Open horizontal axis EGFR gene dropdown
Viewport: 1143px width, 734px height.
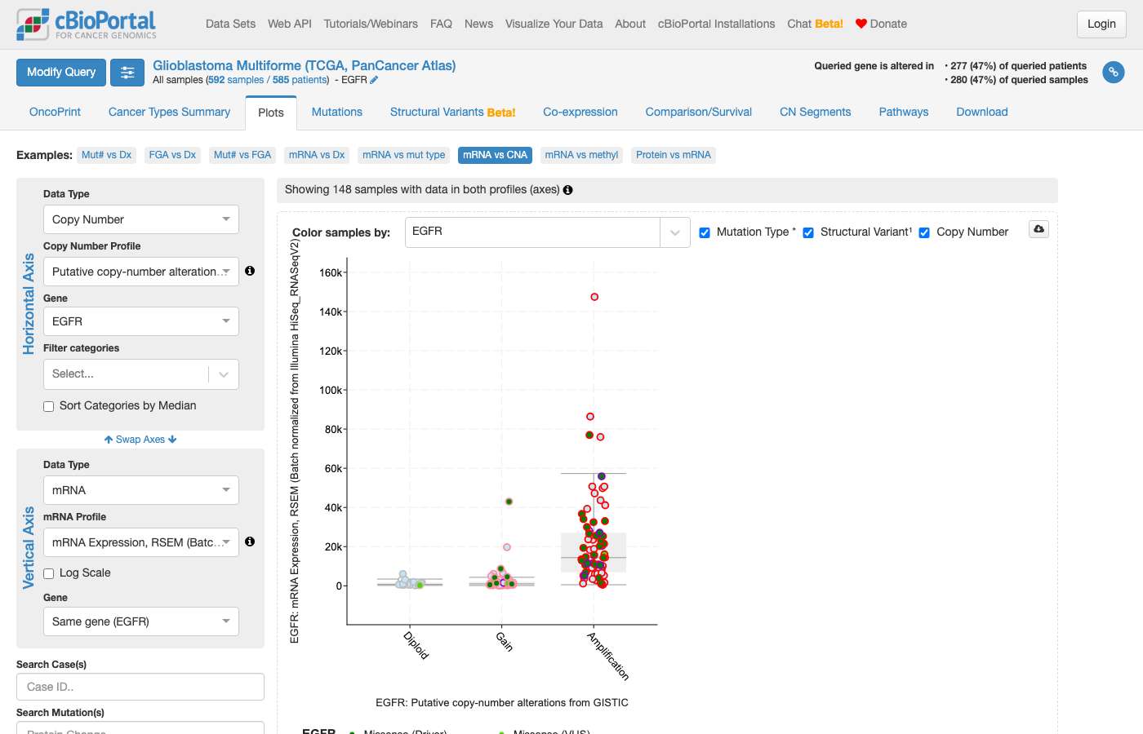[x=141, y=321]
